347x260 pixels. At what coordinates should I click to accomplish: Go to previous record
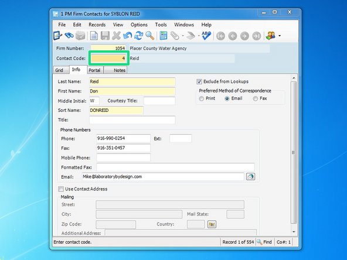point(232,36)
